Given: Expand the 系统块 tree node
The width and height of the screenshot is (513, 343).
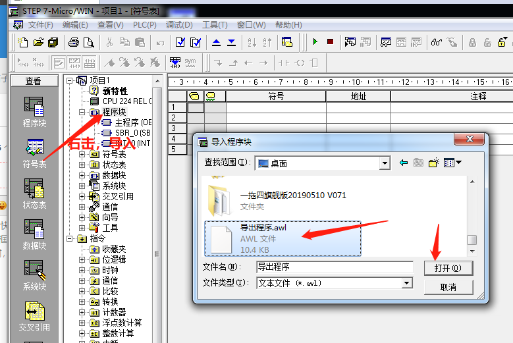Looking at the screenshot, I should [x=82, y=186].
